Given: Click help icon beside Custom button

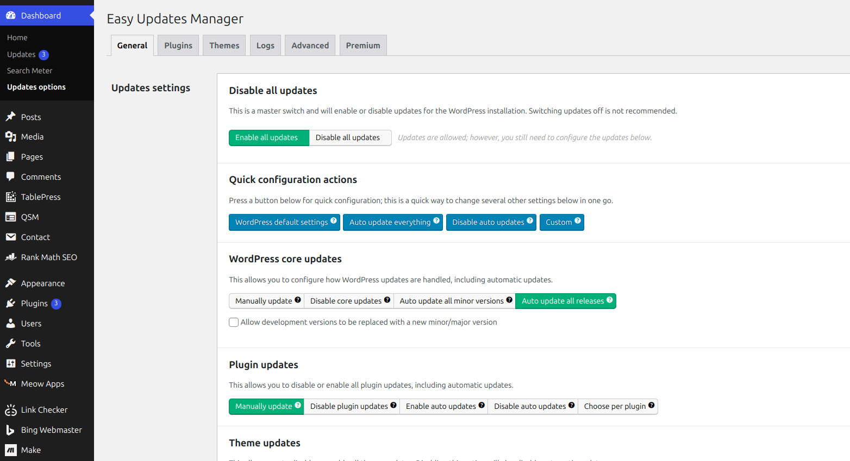Looking at the screenshot, I should tap(578, 220).
